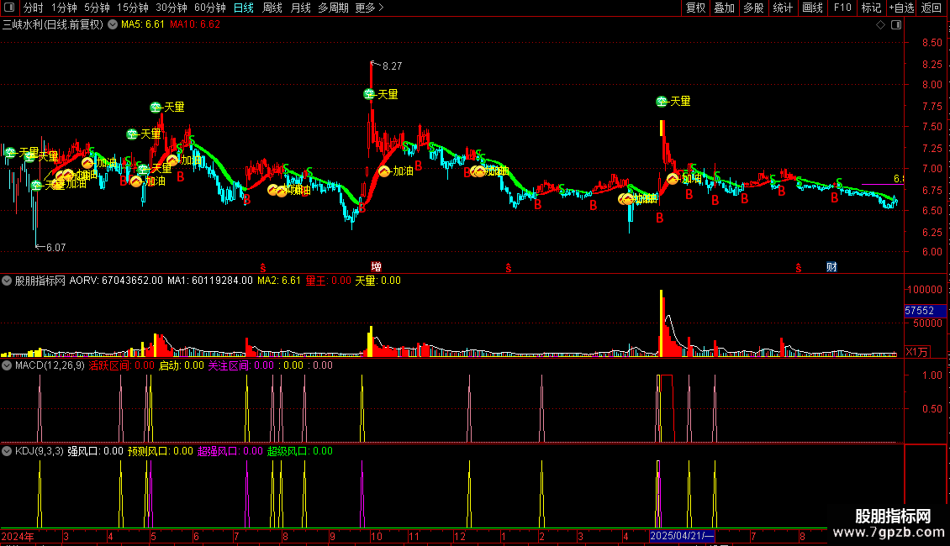Click the 财 financial report marker
Screen dimensions: 950x546
click(x=831, y=267)
